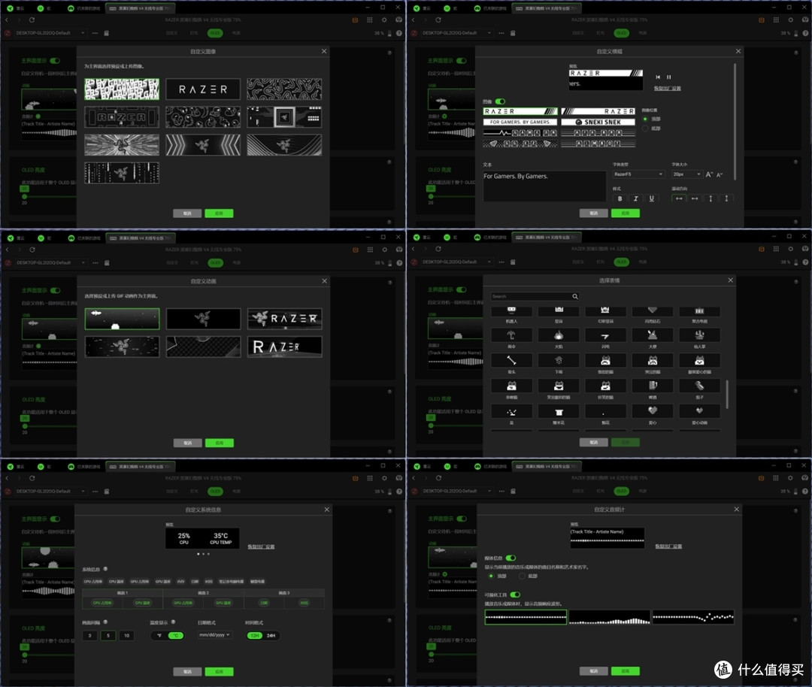The image size is (812, 687).
Task: Refresh the custom image window
Action: point(32,20)
